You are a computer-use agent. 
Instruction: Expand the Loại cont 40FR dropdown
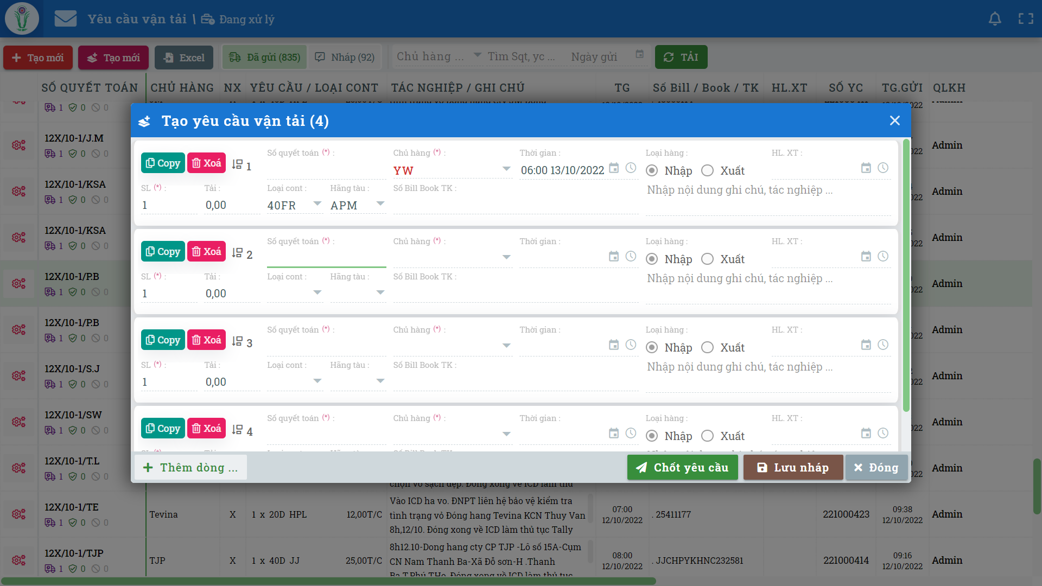(317, 204)
